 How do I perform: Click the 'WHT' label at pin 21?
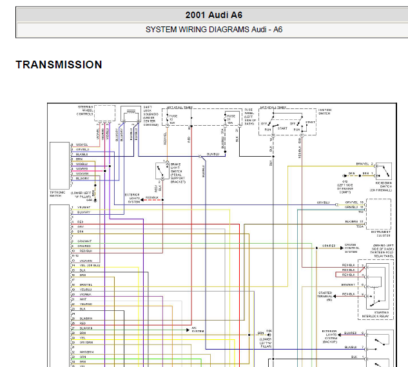click(x=83, y=299)
